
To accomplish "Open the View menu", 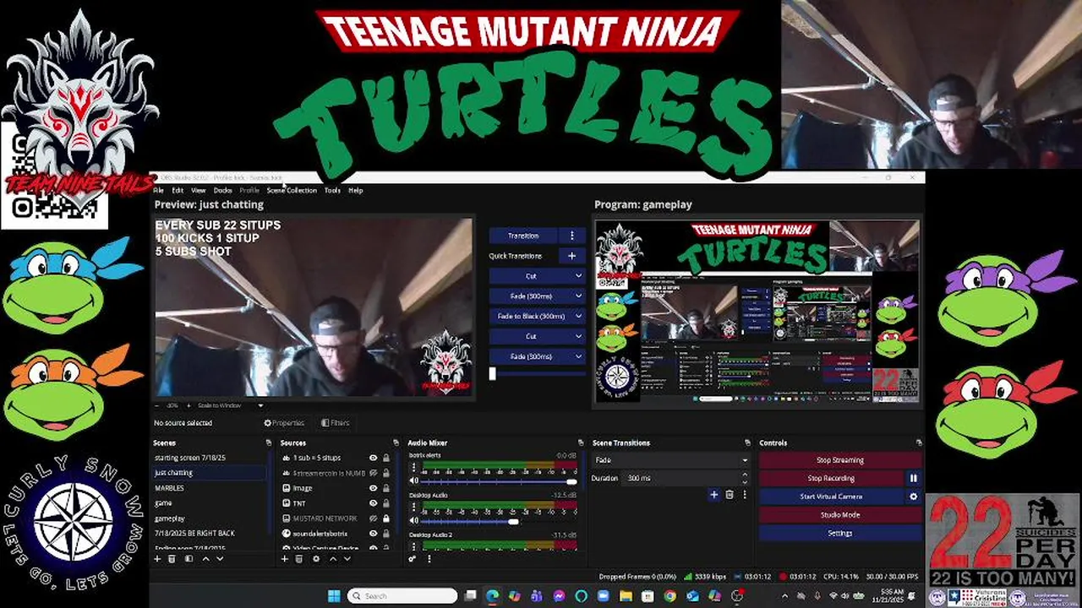I will tap(199, 191).
